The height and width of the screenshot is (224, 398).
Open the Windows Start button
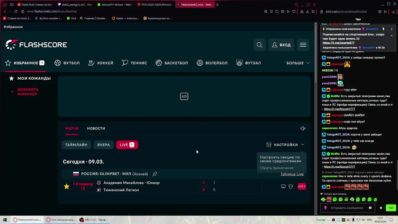pos(5,220)
